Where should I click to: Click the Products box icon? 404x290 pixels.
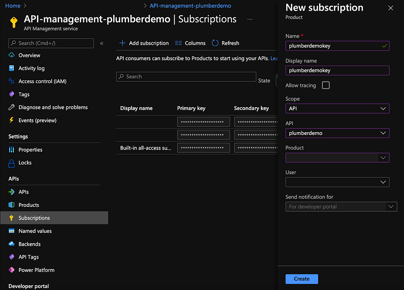coord(12,205)
